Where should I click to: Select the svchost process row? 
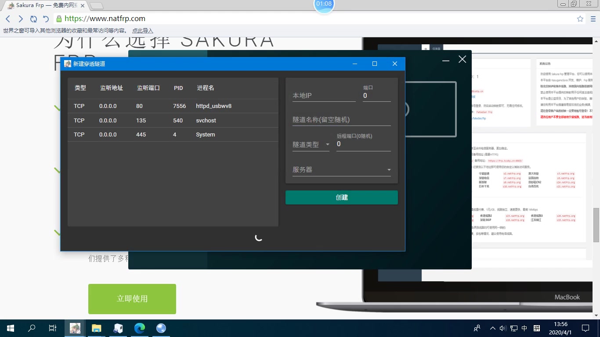tap(173, 120)
